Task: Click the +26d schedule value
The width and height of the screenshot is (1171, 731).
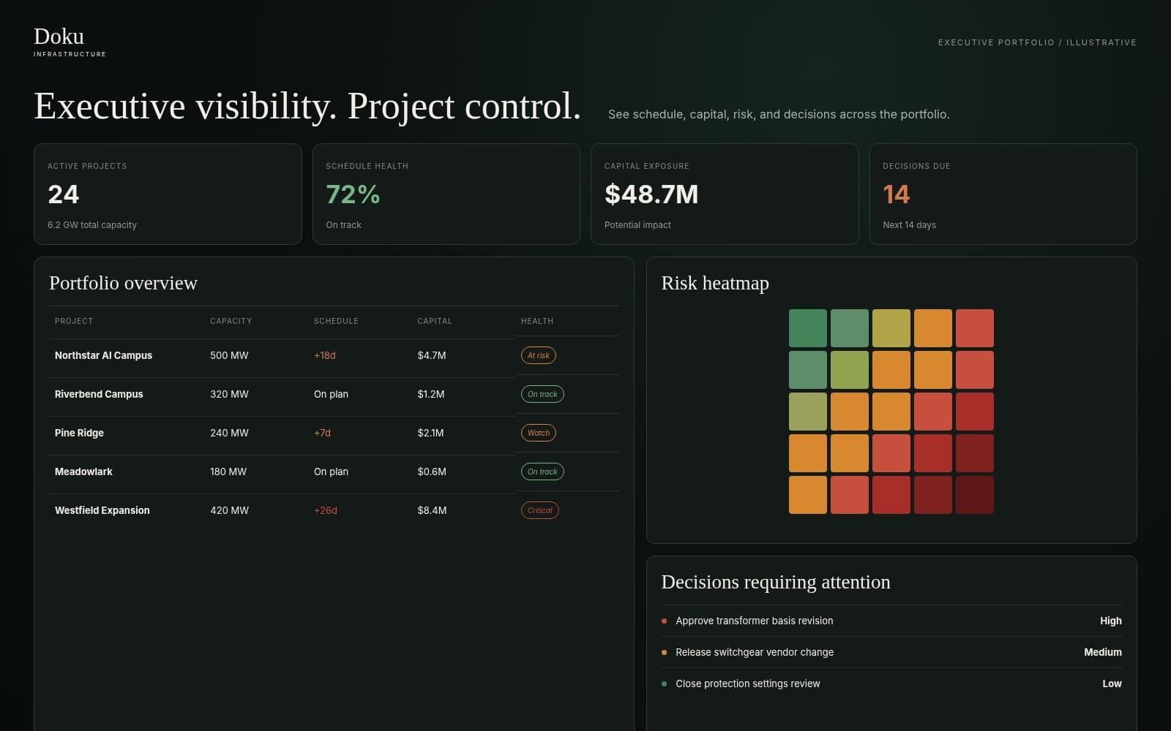Action: (326, 510)
